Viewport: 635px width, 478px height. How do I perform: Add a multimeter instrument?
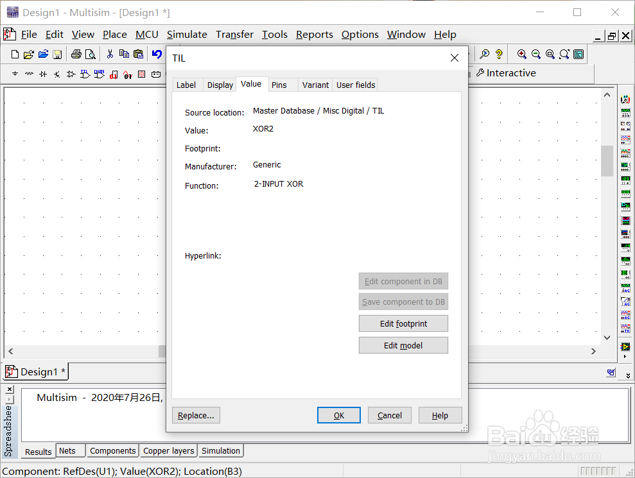click(625, 99)
